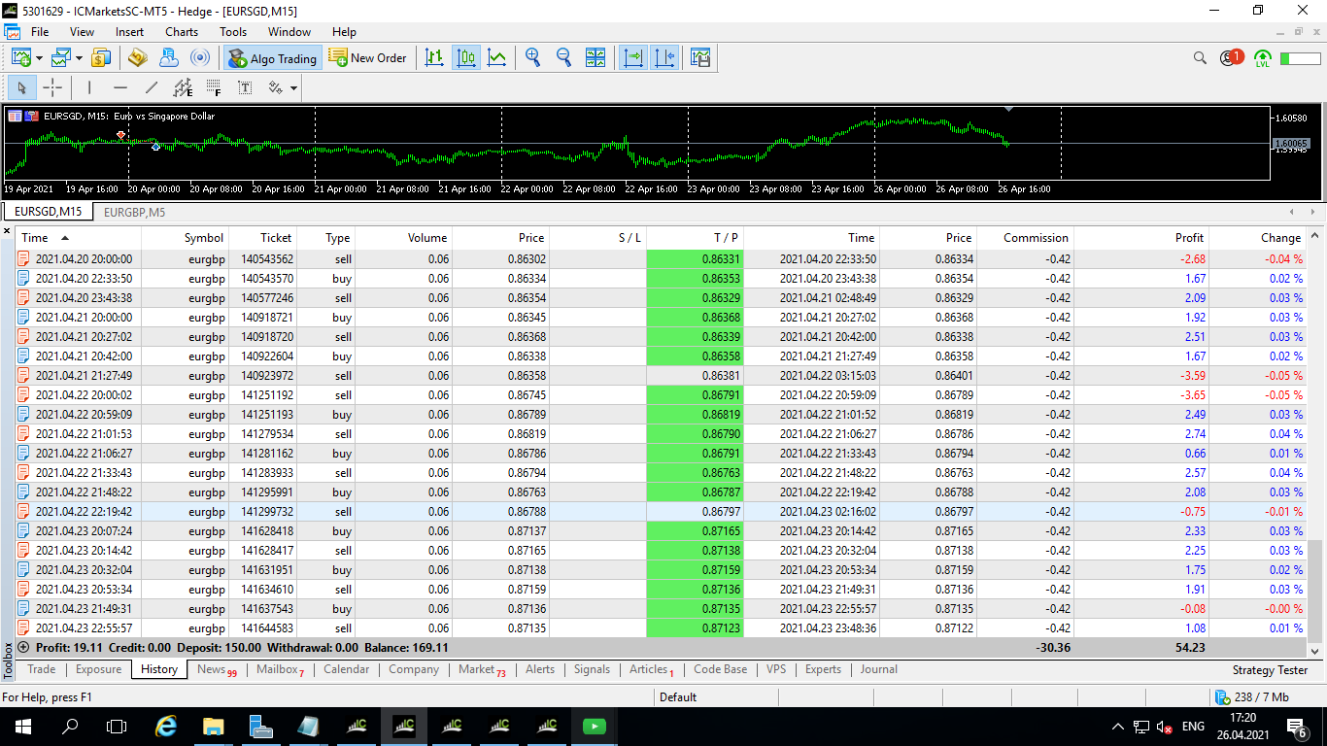Toggle the chart shift option

coord(664,58)
